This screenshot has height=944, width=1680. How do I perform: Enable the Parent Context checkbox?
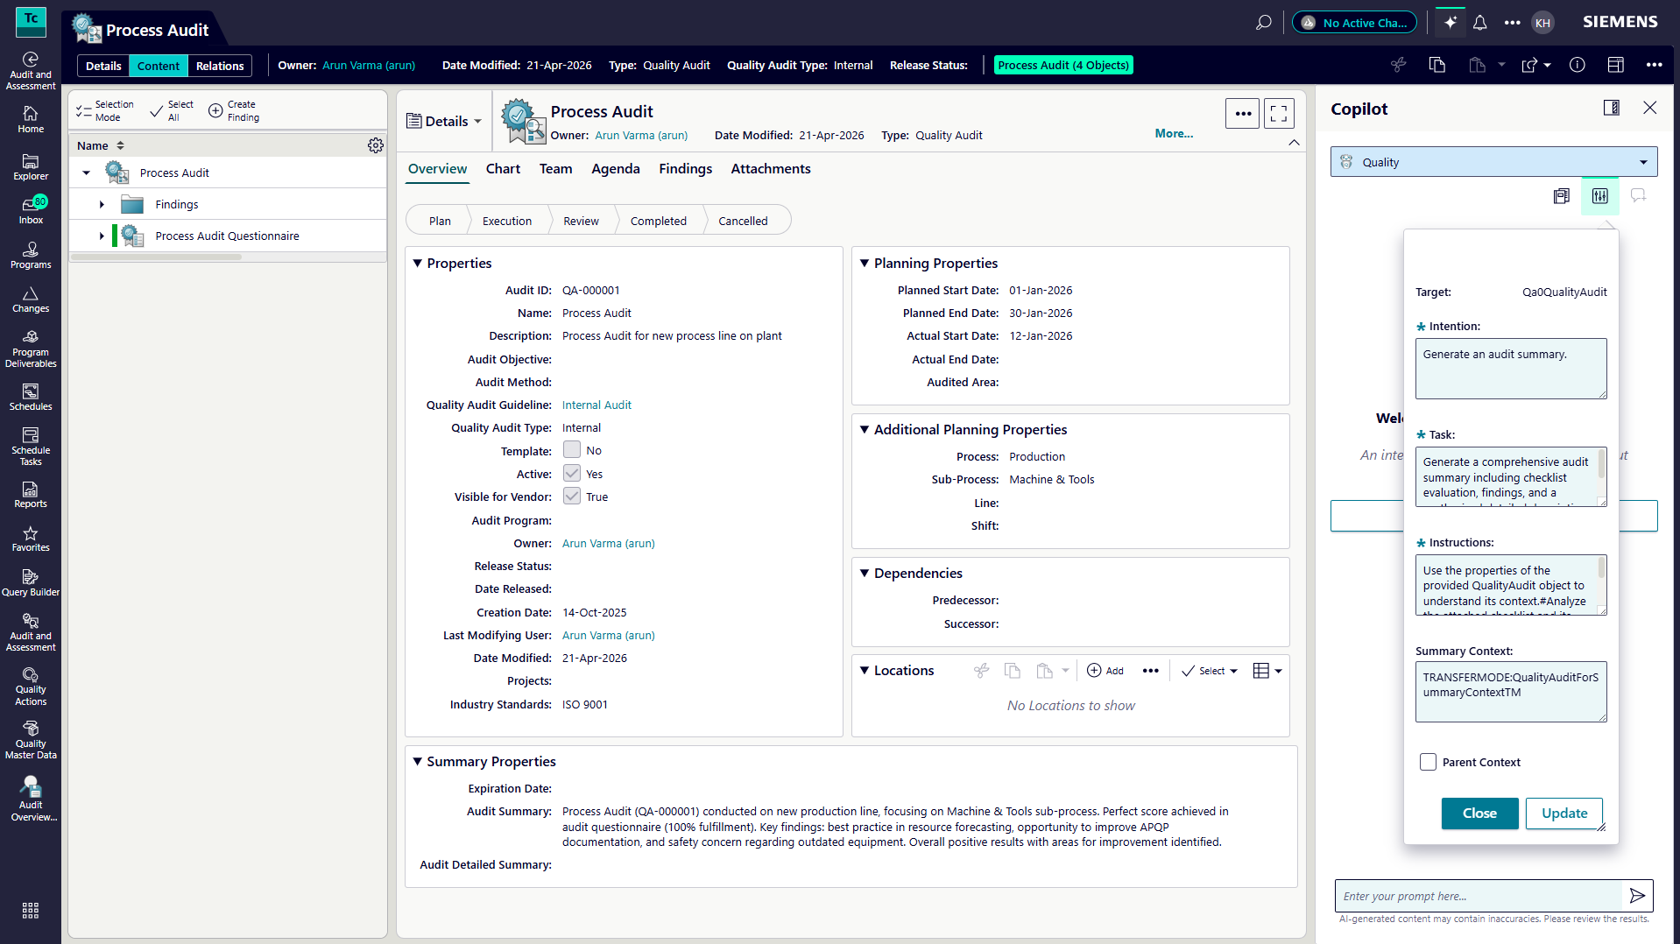1428,762
